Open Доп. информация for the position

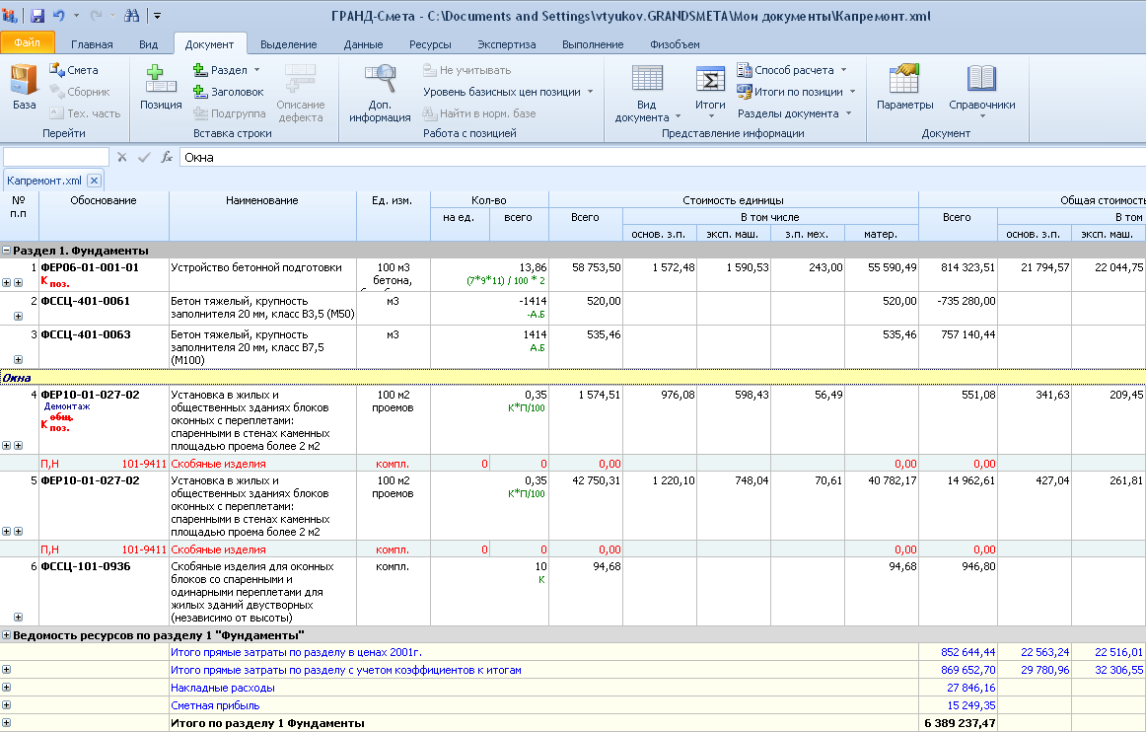(380, 93)
